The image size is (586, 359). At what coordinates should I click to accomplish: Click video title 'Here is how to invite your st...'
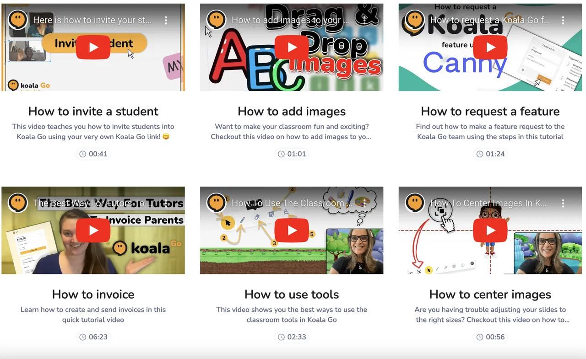click(92, 20)
